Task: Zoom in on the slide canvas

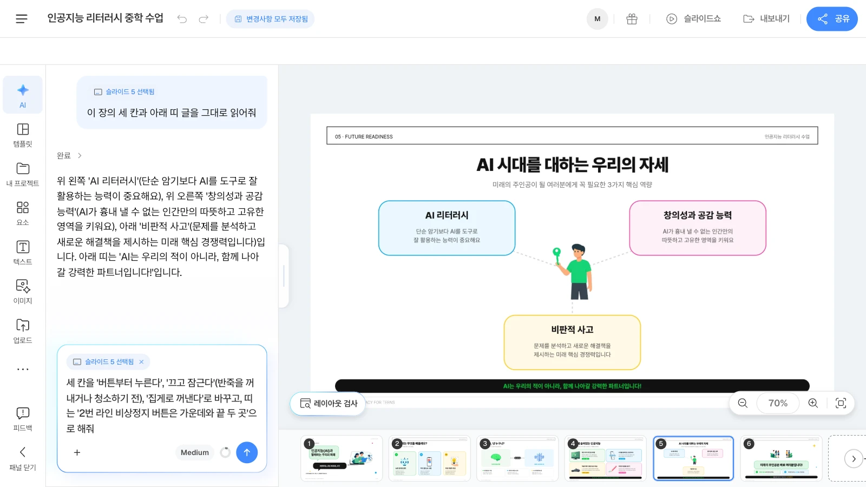Action: [813, 403]
